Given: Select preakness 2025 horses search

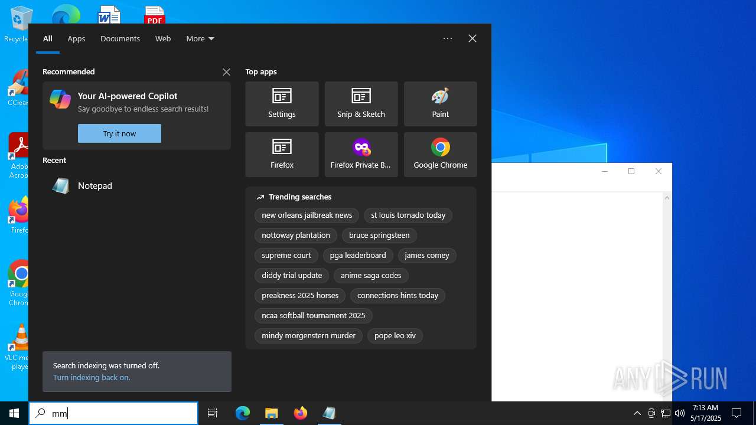Looking at the screenshot, I should (300, 296).
